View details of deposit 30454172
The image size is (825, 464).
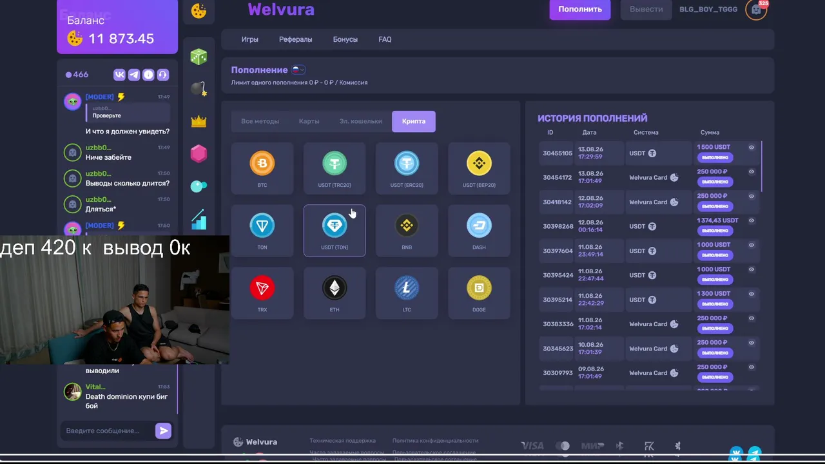[752, 172]
